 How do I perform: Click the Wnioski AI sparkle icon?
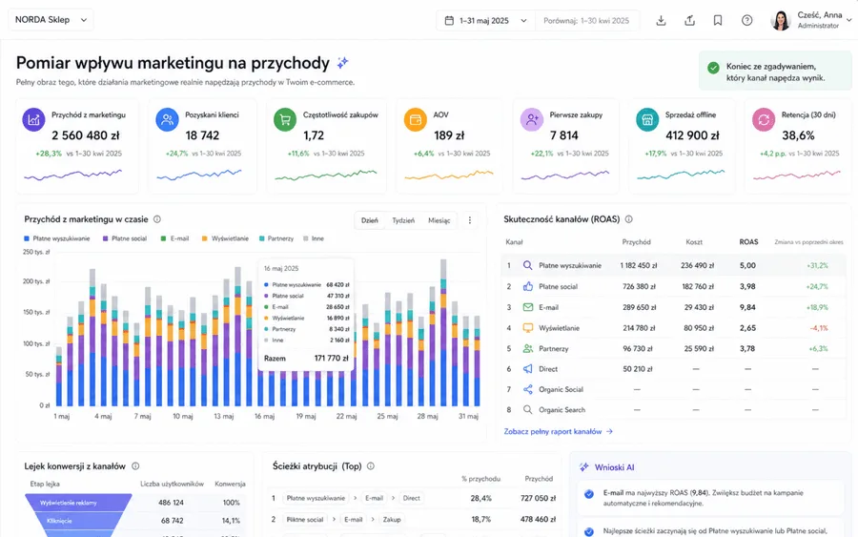(x=583, y=467)
